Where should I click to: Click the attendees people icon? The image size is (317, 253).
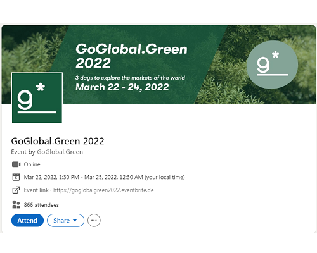click(x=16, y=204)
